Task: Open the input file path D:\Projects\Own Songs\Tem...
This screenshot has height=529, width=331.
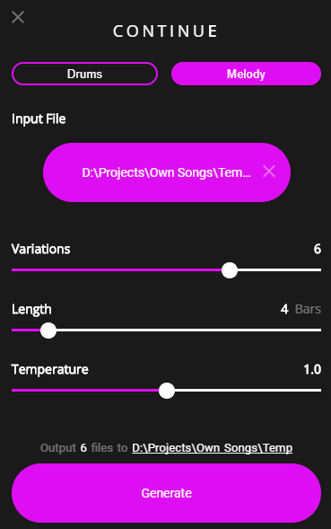Action: coord(166,172)
